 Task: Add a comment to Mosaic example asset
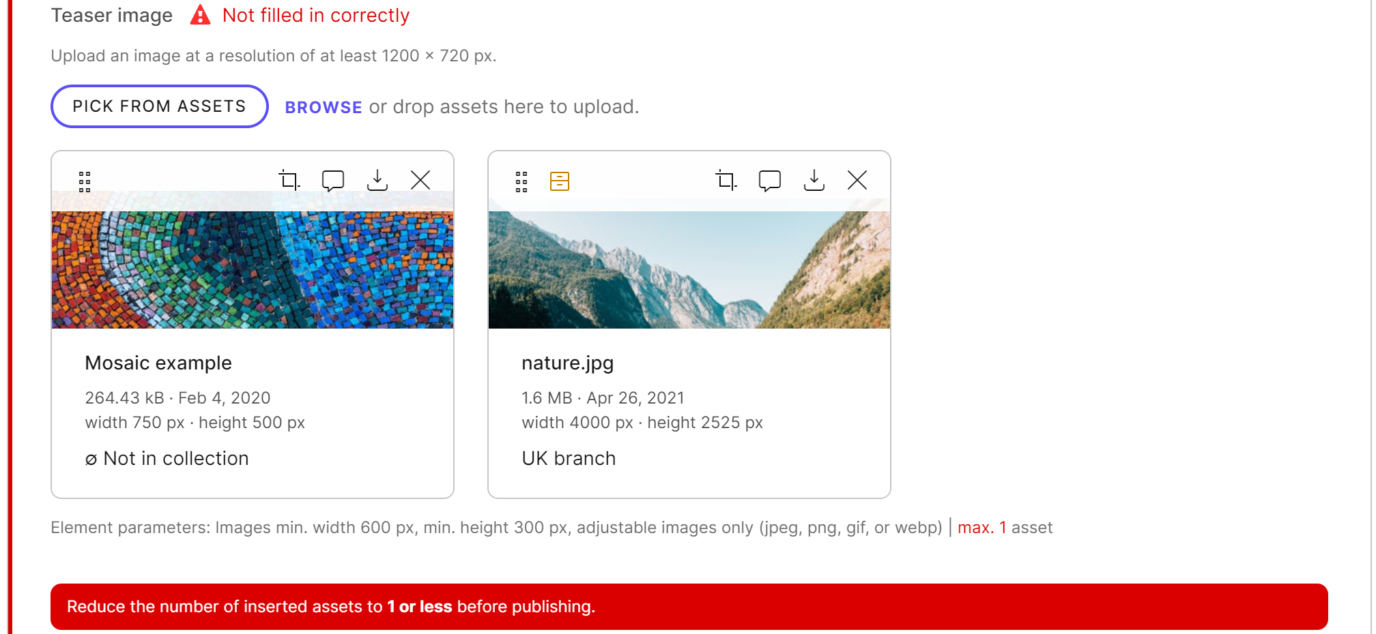pyautogui.click(x=333, y=181)
